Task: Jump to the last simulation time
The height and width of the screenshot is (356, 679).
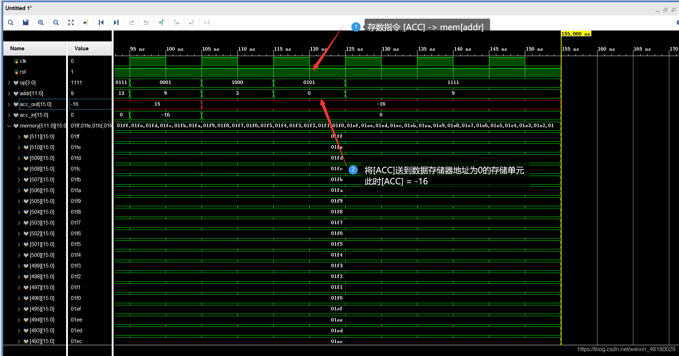Action: point(116,23)
